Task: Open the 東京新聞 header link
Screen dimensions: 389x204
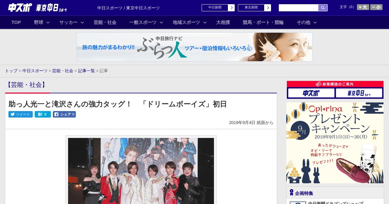Action: tap(251, 8)
